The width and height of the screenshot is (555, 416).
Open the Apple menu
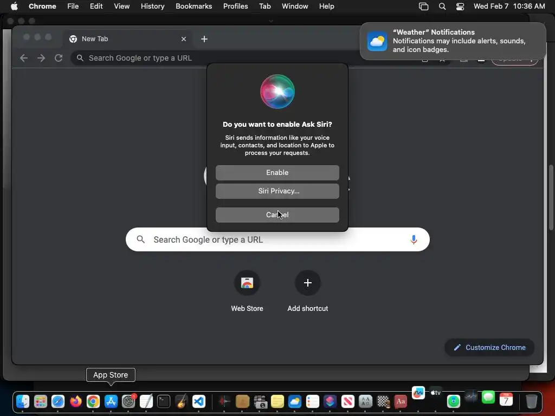tap(14, 6)
